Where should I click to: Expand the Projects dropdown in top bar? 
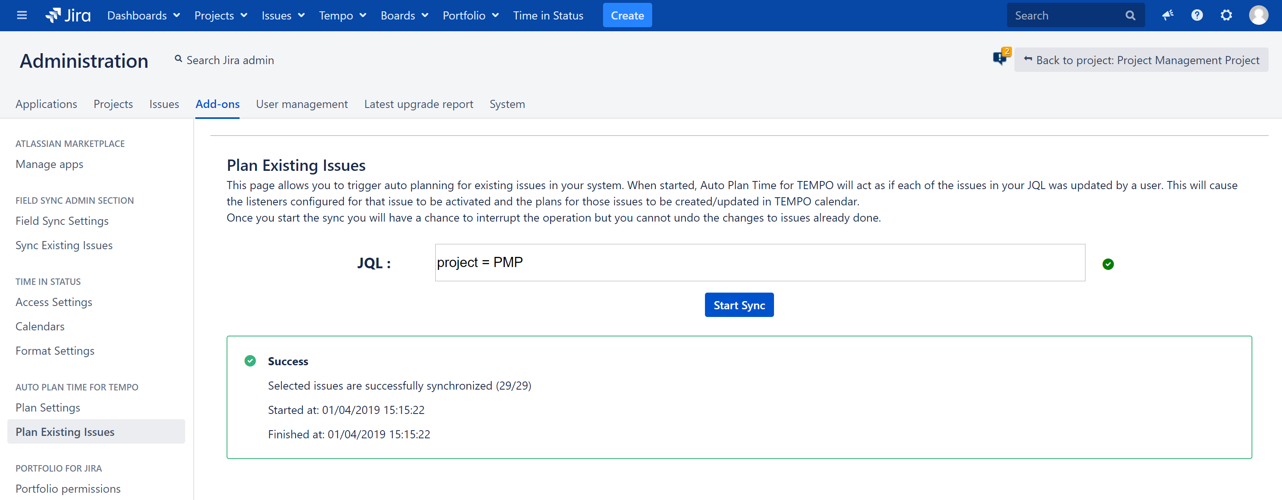point(221,15)
